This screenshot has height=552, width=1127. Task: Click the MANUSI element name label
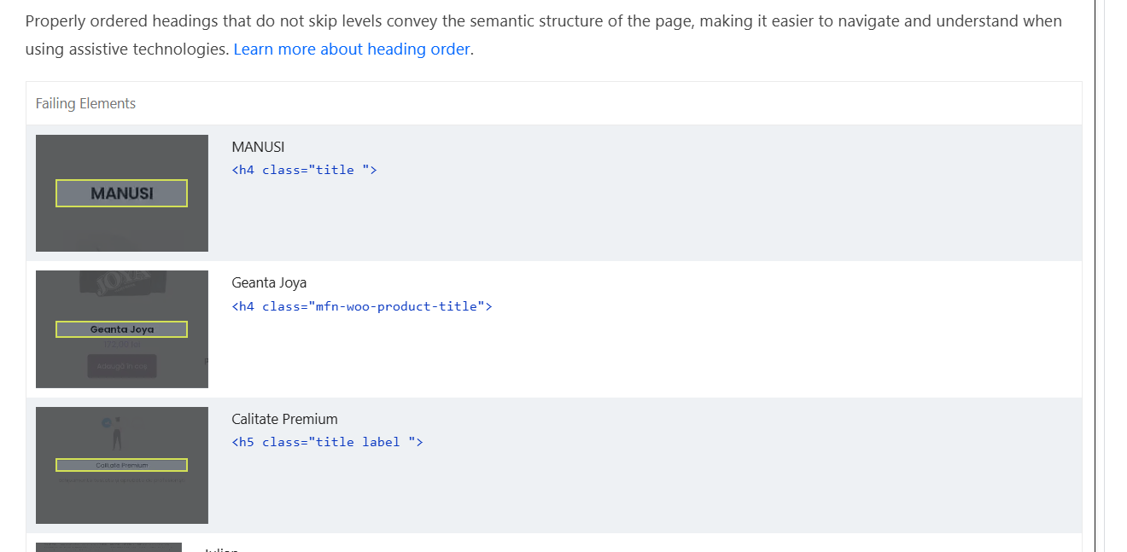258,147
